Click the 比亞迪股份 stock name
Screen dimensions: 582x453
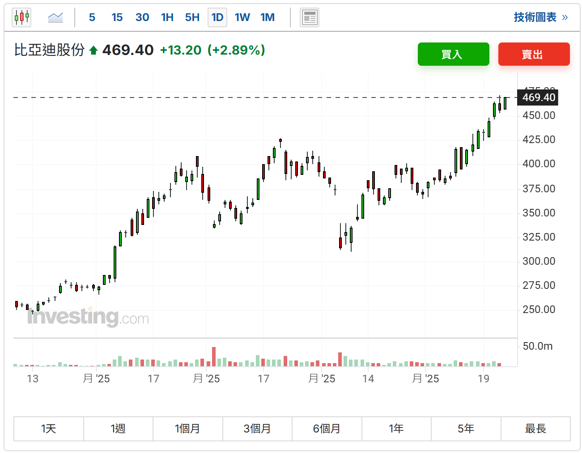(49, 50)
